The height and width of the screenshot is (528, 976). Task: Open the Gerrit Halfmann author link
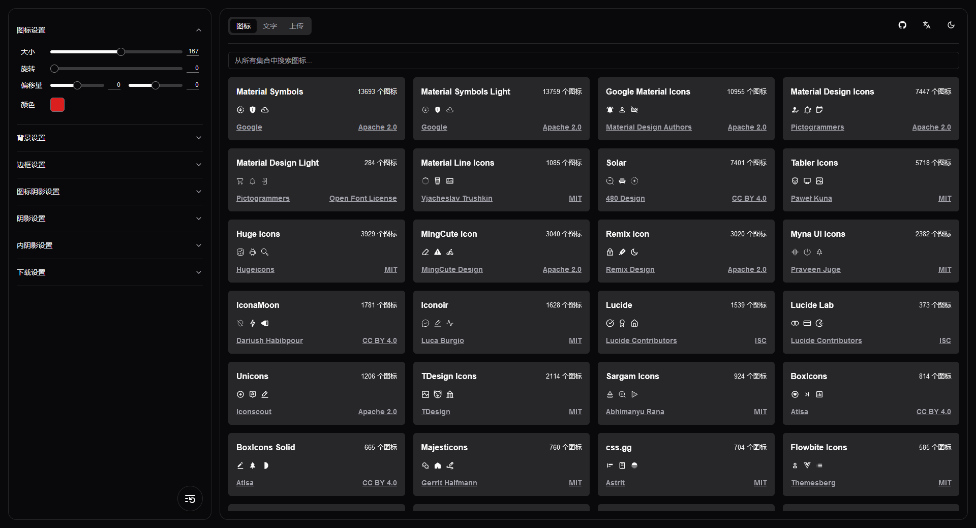[449, 483]
